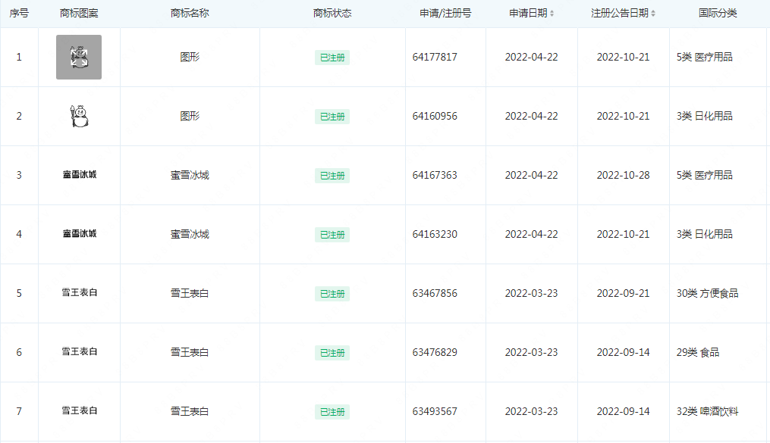Select announcement date 2022-09-14 in row 6
The height and width of the screenshot is (443, 770).
click(x=623, y=352)
